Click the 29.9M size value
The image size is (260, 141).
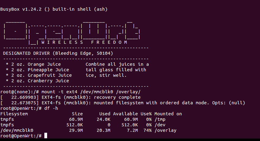click(x=76, y=130)
